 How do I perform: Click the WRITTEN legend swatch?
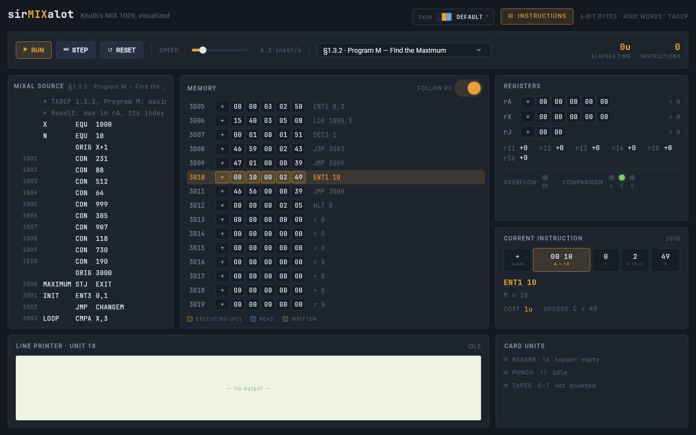tap(285, 319)
